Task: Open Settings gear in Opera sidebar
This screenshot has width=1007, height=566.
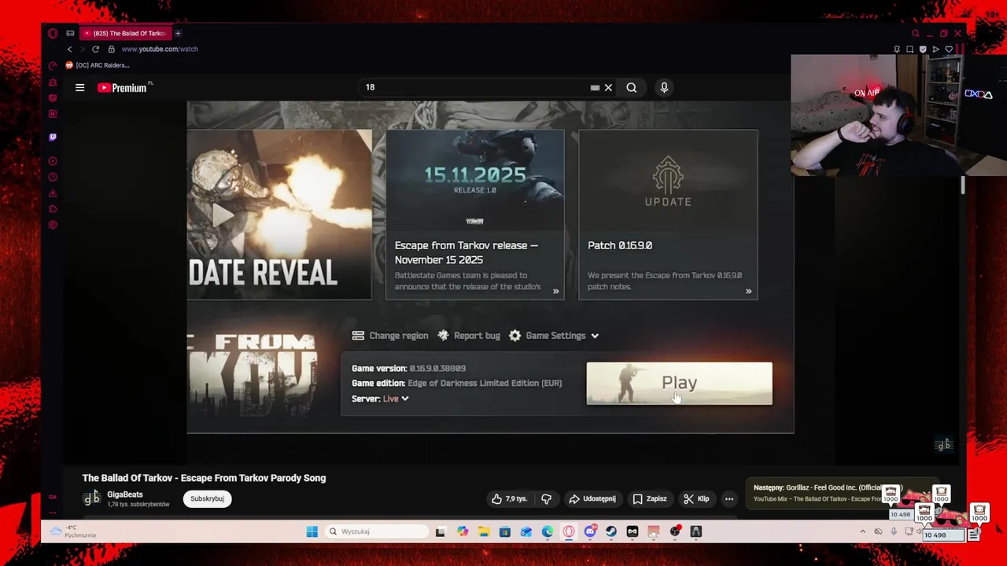Action: (x=53, y=225)
